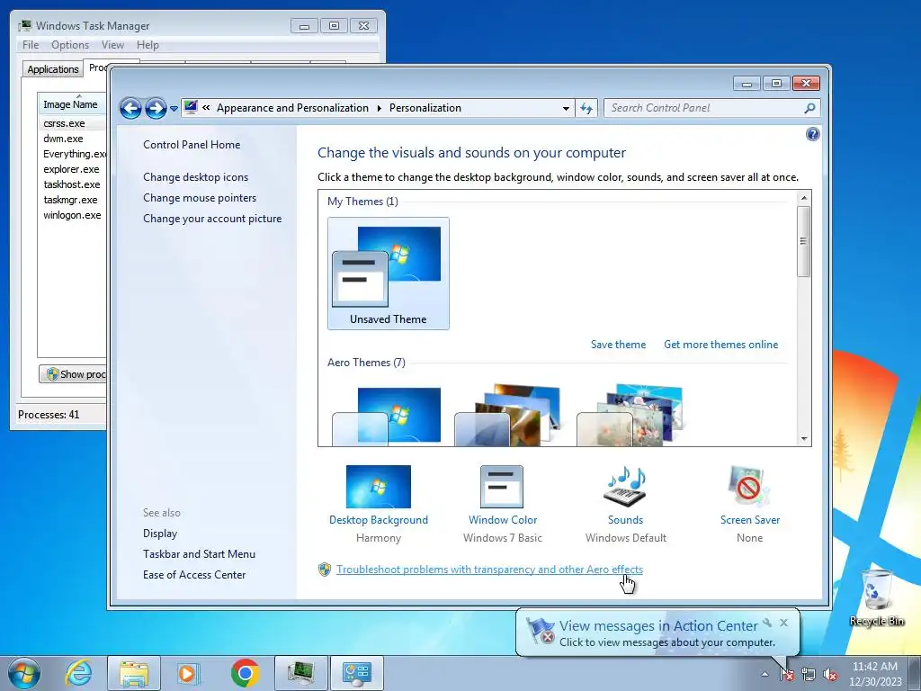Open clock showing 11:42 AM

pyautogui.click(x=874, y=674)
